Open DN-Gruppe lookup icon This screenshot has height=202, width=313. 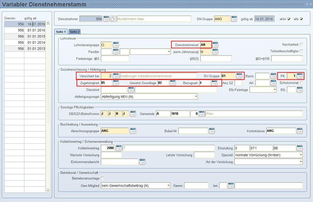point(234,19)
